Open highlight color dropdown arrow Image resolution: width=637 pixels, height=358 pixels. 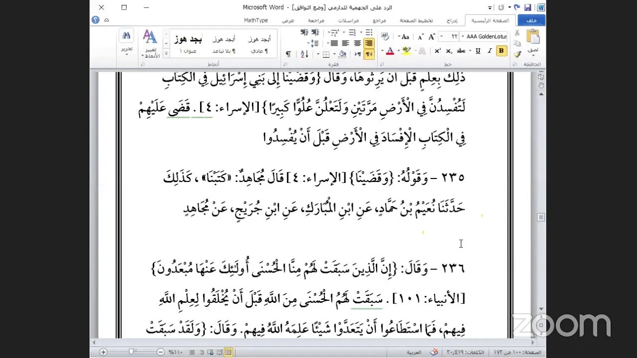point(399,51)
